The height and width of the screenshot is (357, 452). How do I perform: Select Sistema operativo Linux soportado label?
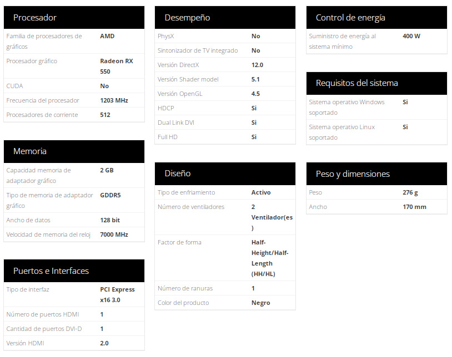pyautogui.click(x=342, y=132)
